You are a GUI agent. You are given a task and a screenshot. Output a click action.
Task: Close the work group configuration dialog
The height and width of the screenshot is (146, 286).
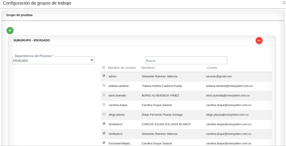pos(283,3)
